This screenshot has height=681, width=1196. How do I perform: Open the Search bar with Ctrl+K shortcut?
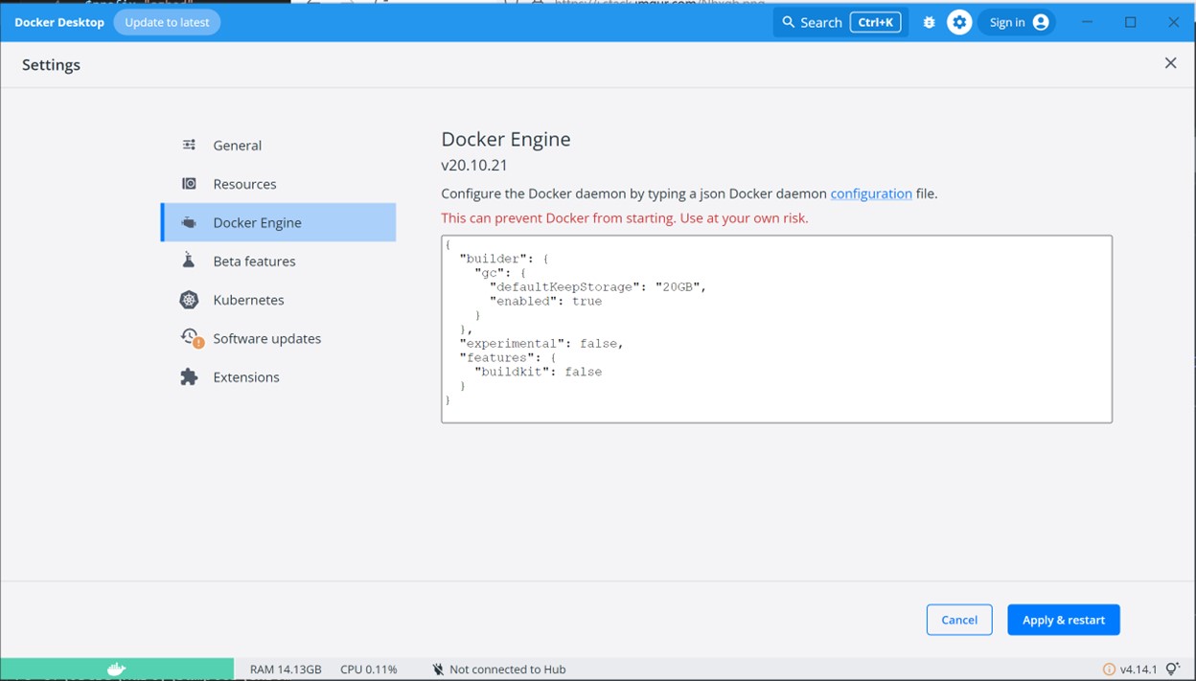coord(839,21)
